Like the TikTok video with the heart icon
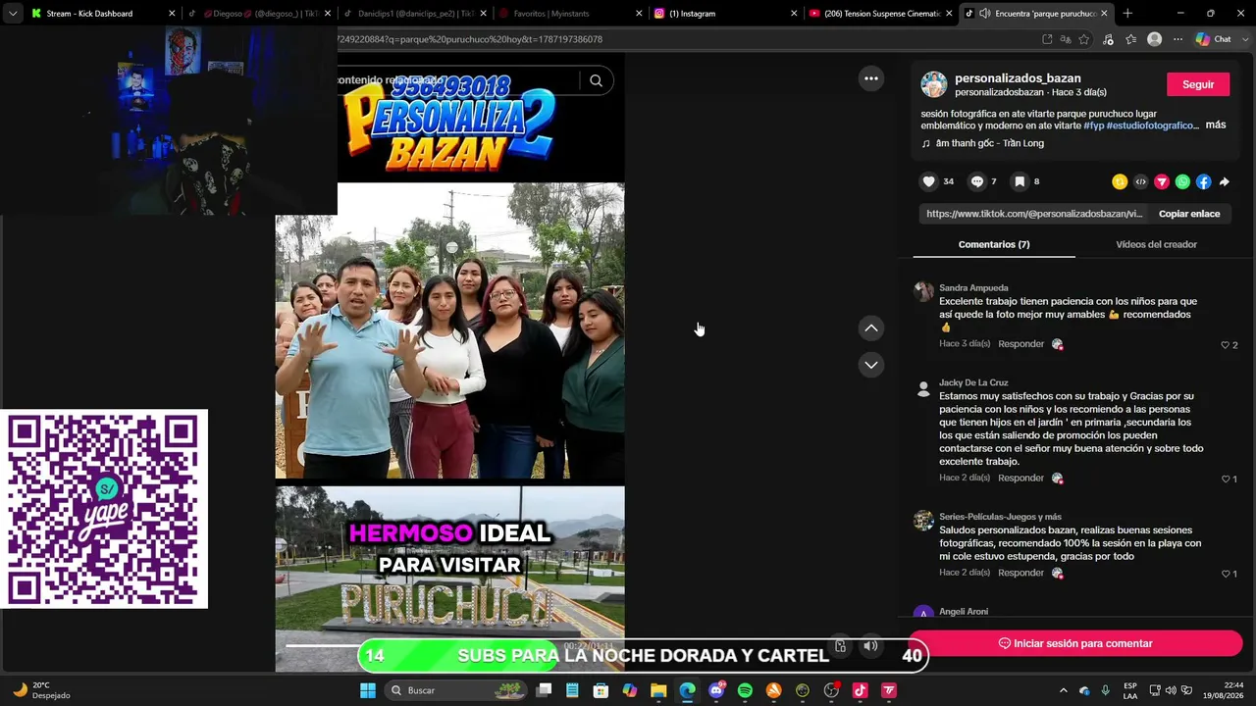 928,181
